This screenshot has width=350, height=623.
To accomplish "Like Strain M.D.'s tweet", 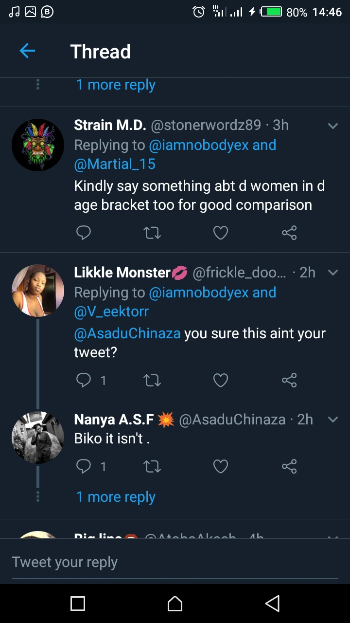I will tap(221, 233).
